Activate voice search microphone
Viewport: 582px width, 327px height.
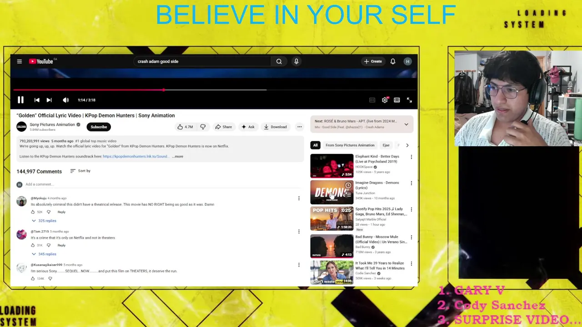(x=296, y=61)
